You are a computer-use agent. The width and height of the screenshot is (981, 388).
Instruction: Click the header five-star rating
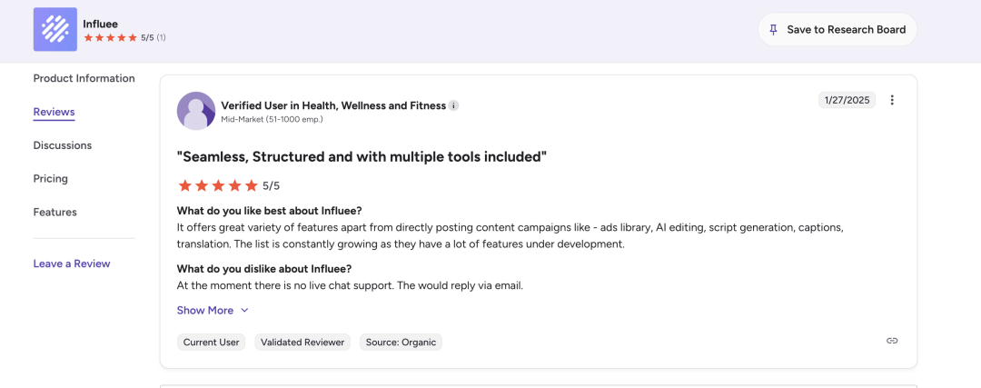click(x=110, y=38)
